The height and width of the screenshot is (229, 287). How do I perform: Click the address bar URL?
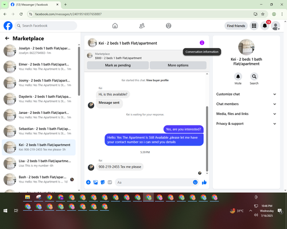click(68, 14)
